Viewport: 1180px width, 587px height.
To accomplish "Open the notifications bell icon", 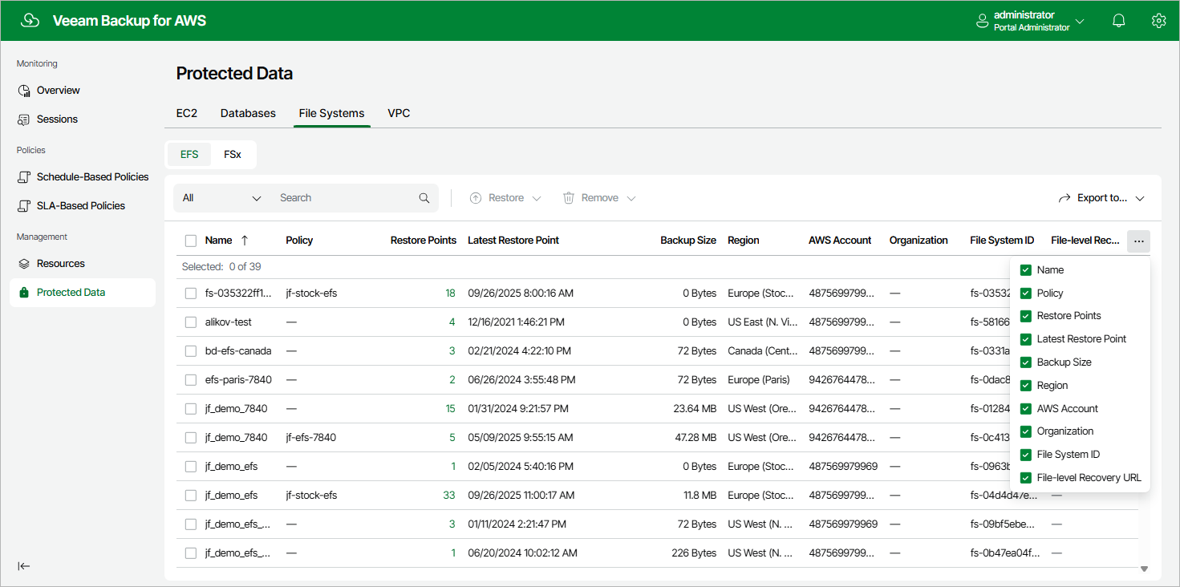I will [1119, 21].
